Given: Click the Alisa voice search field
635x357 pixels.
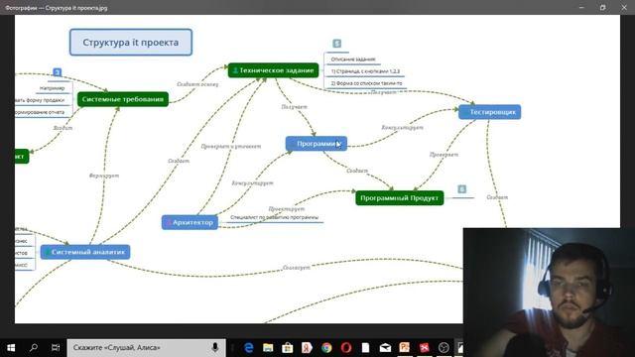Looking at the screenshot, I should pos(146,348).
